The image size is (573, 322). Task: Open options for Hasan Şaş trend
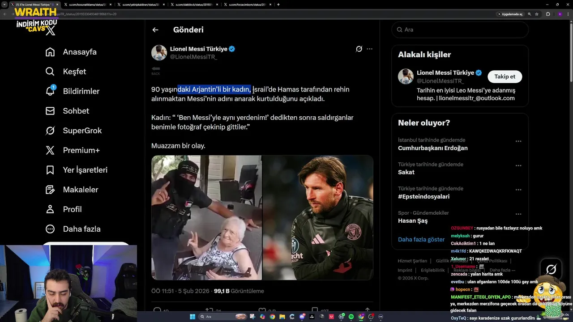(x=518, y=214)
